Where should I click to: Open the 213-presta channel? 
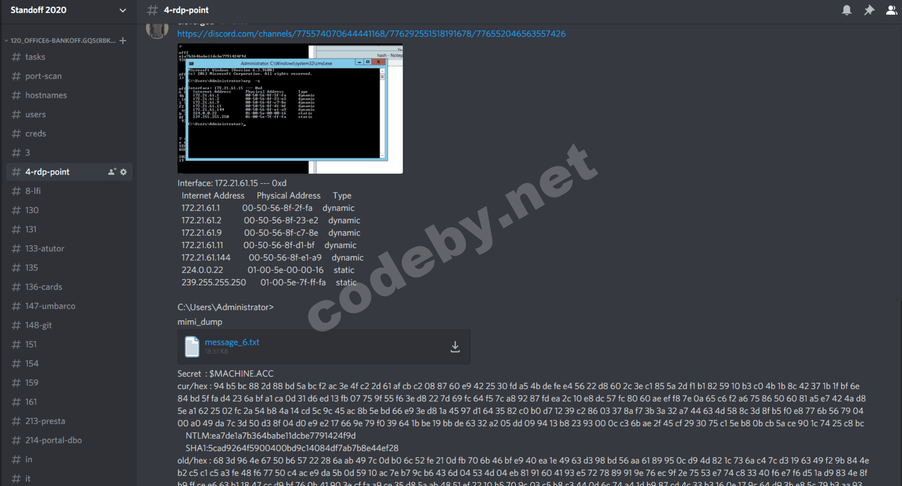pos(69,421)
